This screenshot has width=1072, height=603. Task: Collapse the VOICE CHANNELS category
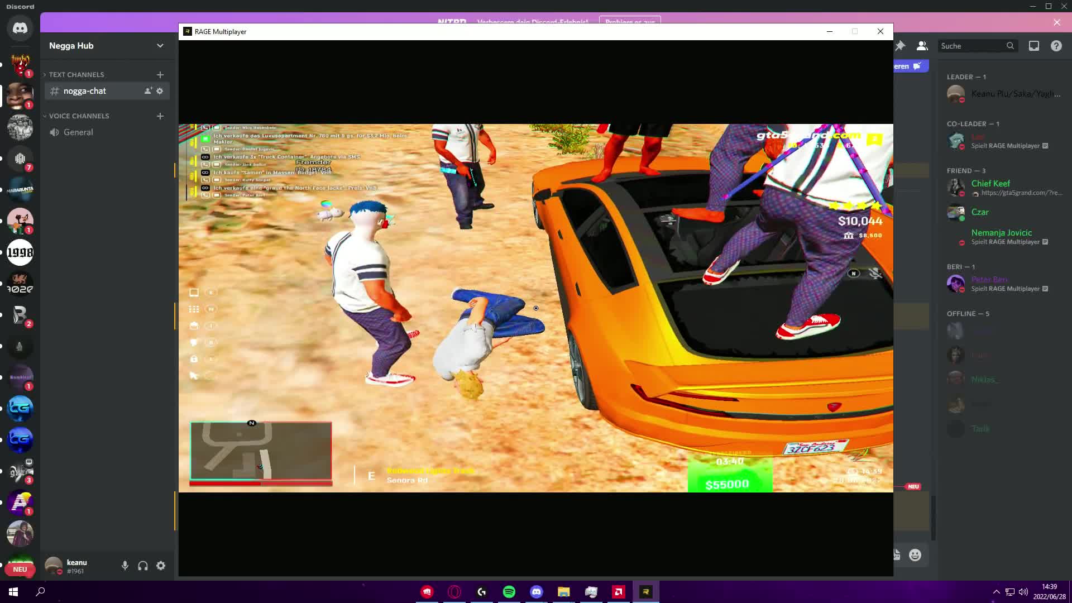78,116
